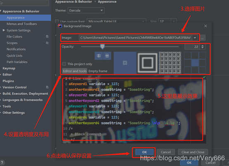The width and height of the screenshot is (229, 166).
Task: Open the Theme Darcula dropdown
Action: 86,10
